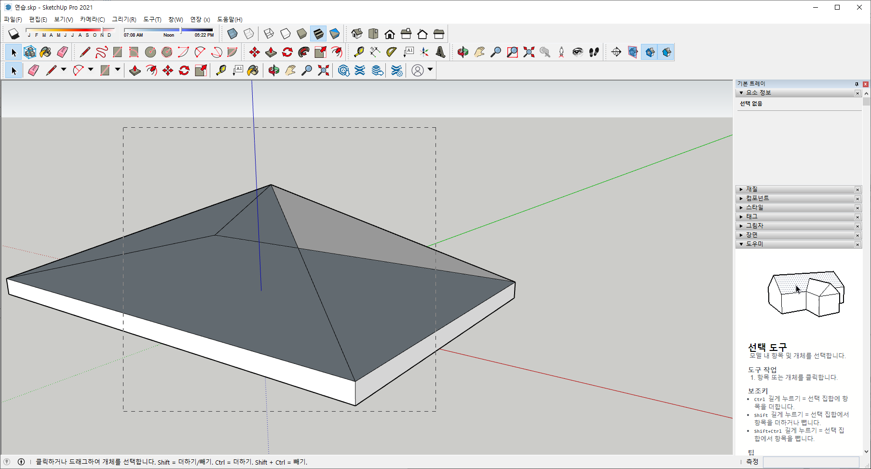The width and height of the screenshot is (871, 469).
Task: Pick the 3D Text tool
Action: pos(440,52)
